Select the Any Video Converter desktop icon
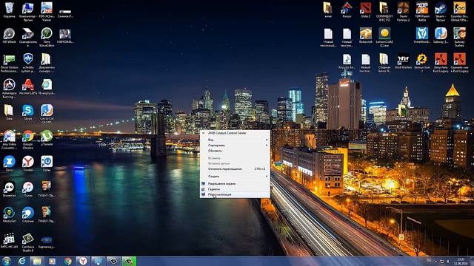 click(x=9, y=140)
